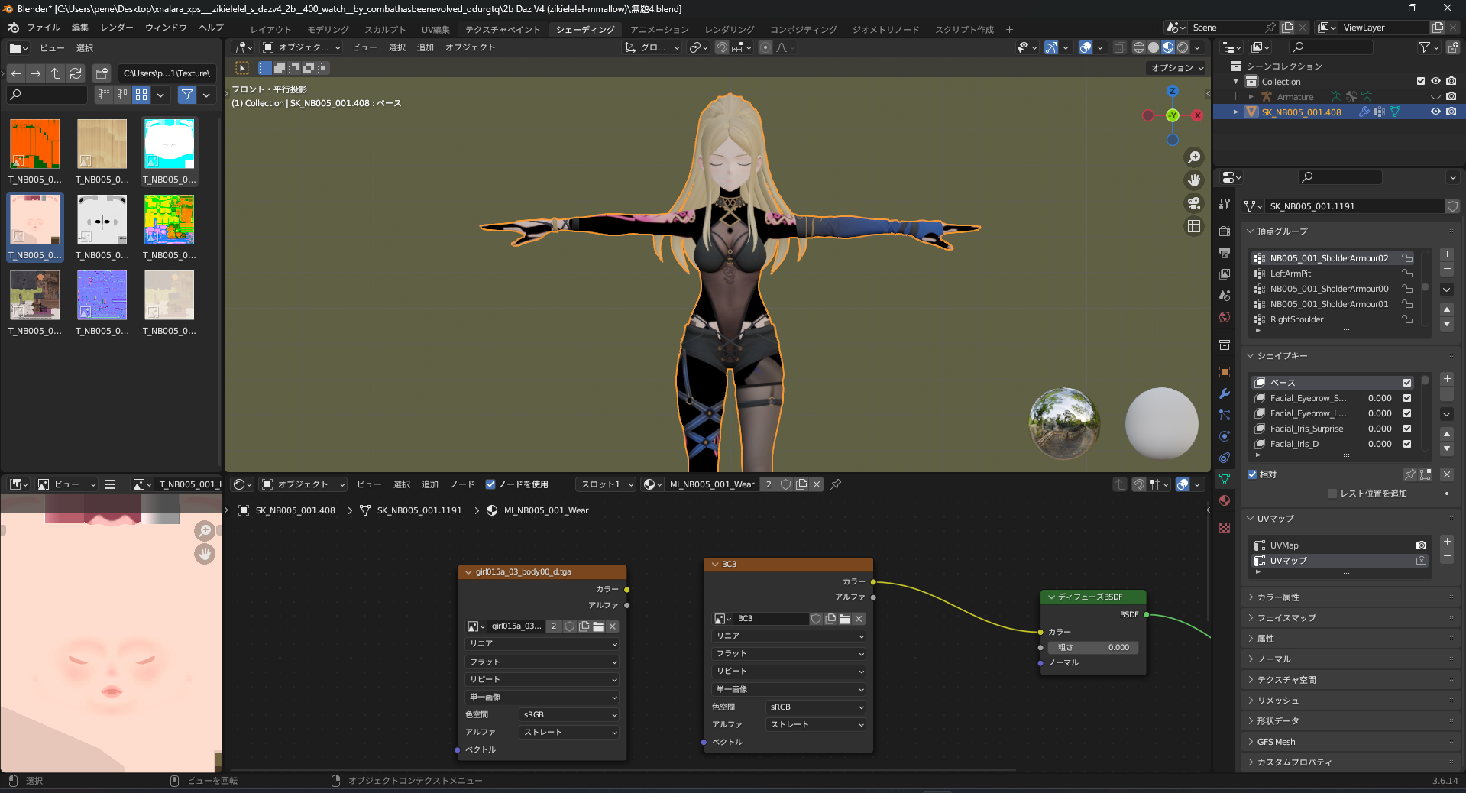Image resolution: width=1466 pixels, height=793 pixels.
Task: Click the file browser filter funnel icon
Action: click(186, 95)
